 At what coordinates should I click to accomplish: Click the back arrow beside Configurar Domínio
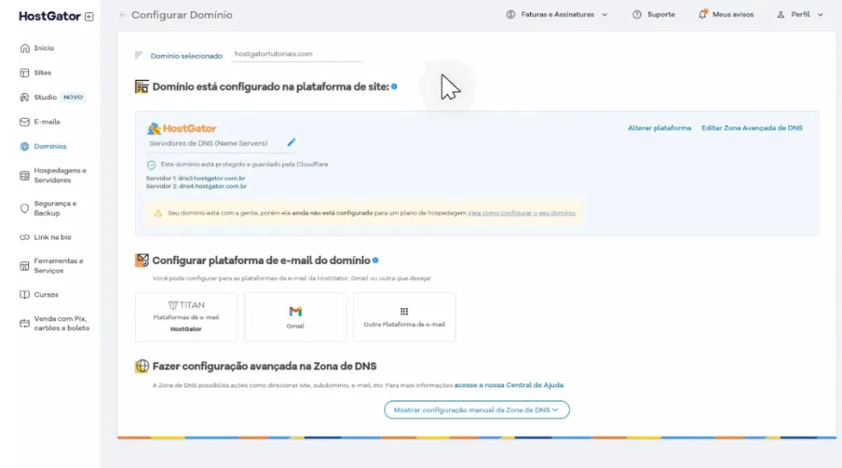pos(122,15)
